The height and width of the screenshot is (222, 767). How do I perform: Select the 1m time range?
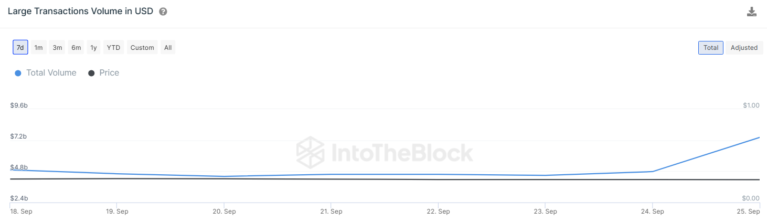coord(38,47)
